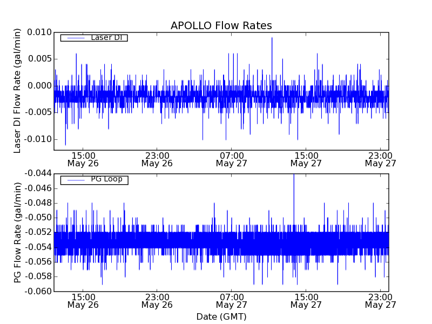Click the Date (GMT) x-axis label
The image size is (432, 324).
click(x=221, y=316)
